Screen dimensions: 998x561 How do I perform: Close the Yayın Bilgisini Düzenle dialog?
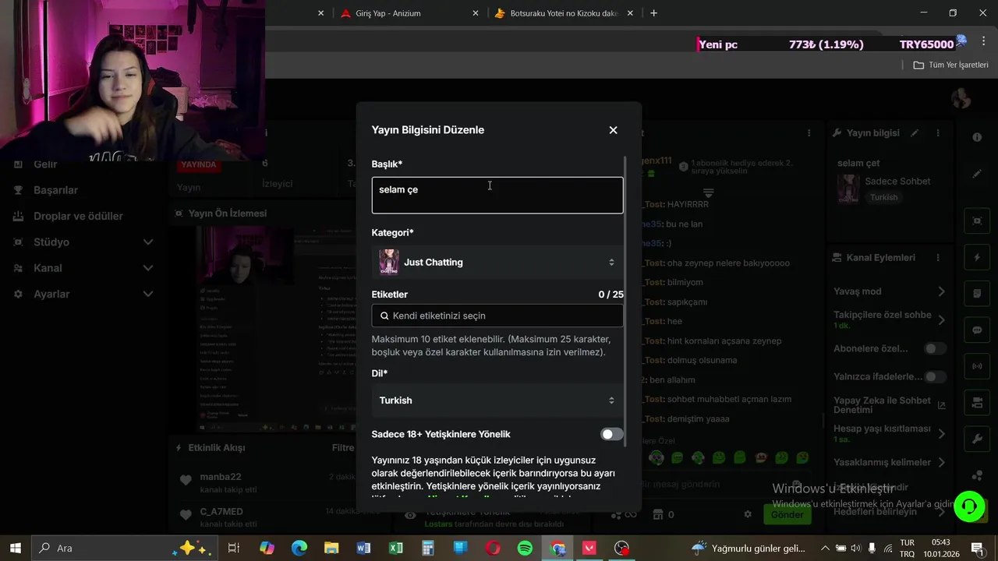(613, 130)
